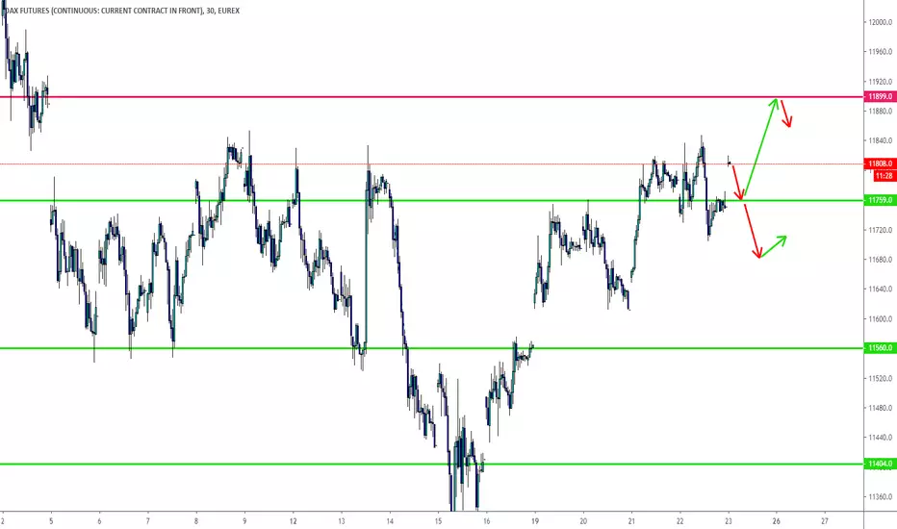Click the red 11808.0 current price label
This screenshot has height=529, width=897.
[x=880, y=164]
